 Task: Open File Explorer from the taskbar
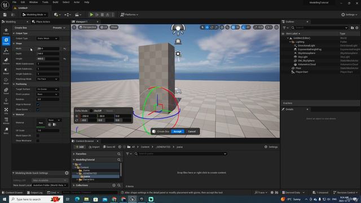(x=86, y=199)
